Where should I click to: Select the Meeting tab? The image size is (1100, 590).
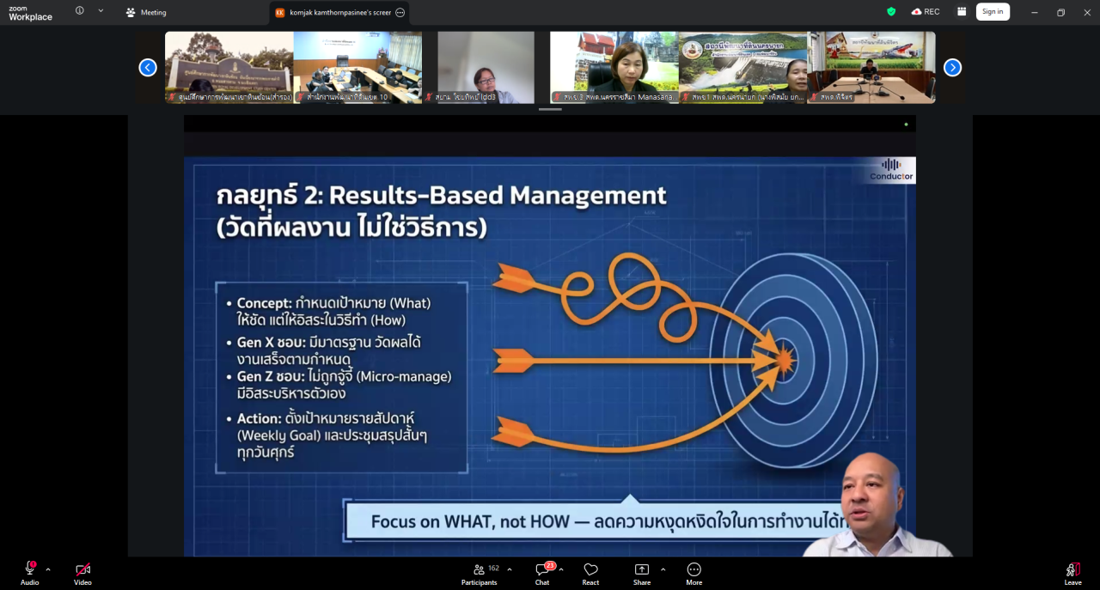point(146,13)
